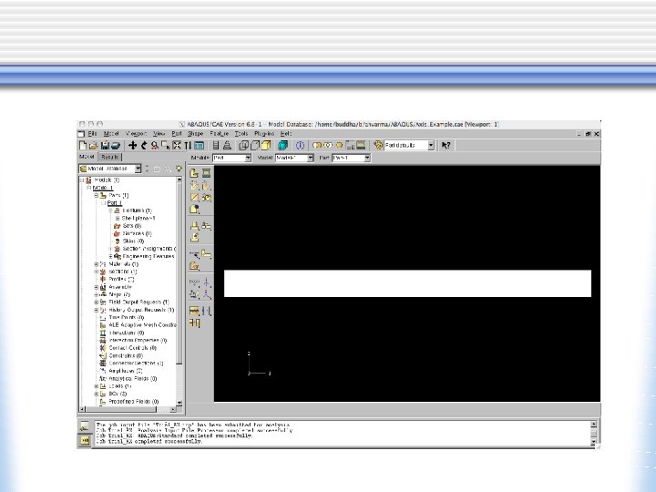Image resolution: width=656 pixels, height=492 pixels.
Task: Open the Viewport menu
Action: pyautogui.click(x=137, y=133)
